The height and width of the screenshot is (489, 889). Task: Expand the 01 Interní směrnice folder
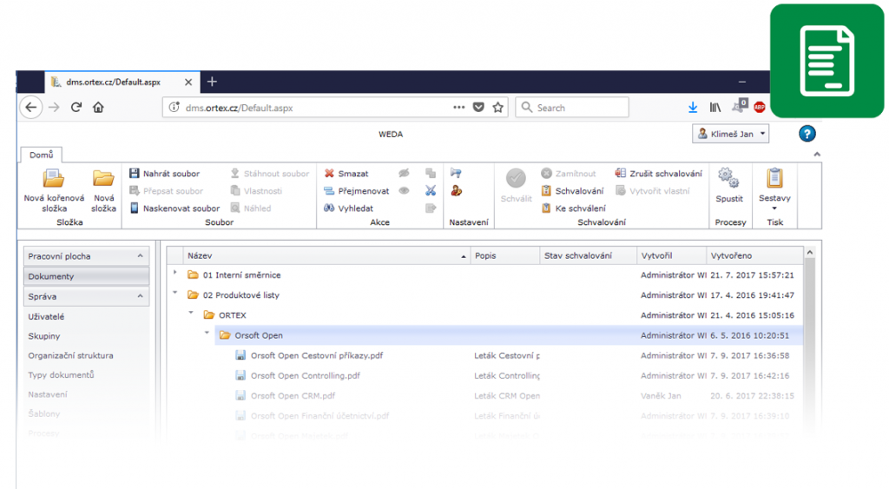click(175, 274)
